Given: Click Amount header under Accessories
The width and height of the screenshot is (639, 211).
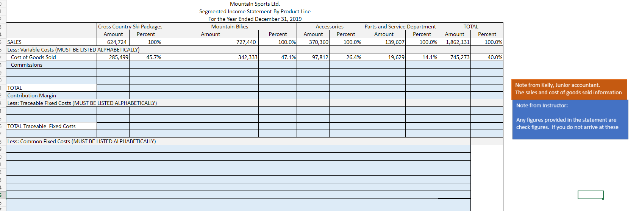Looking at the screenshot, I should point(313,34).
